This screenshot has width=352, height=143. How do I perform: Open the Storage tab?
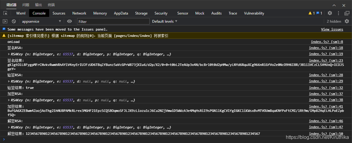click(141, 13)
